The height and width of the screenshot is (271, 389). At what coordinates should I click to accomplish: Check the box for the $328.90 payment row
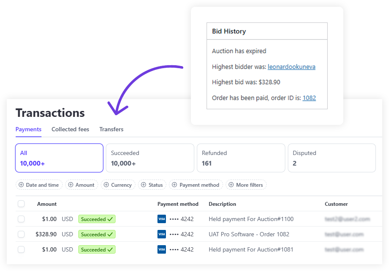tap(21, 234)
